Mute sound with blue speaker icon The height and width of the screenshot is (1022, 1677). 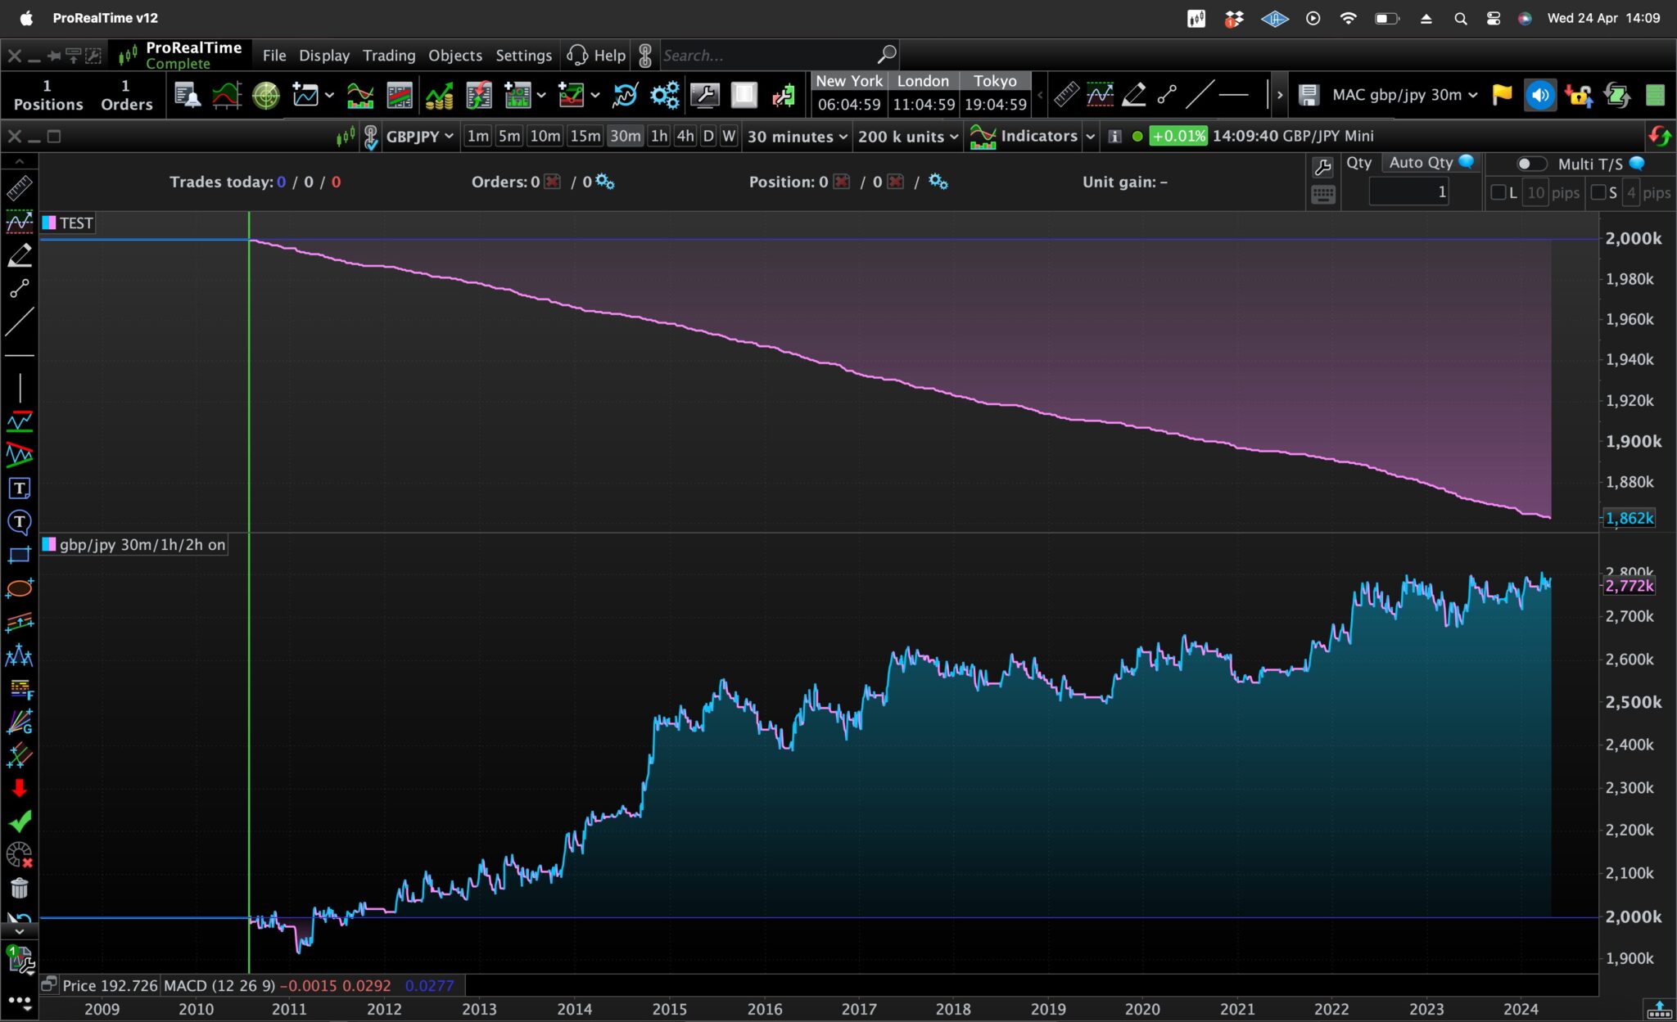(x=1539, y=95)
